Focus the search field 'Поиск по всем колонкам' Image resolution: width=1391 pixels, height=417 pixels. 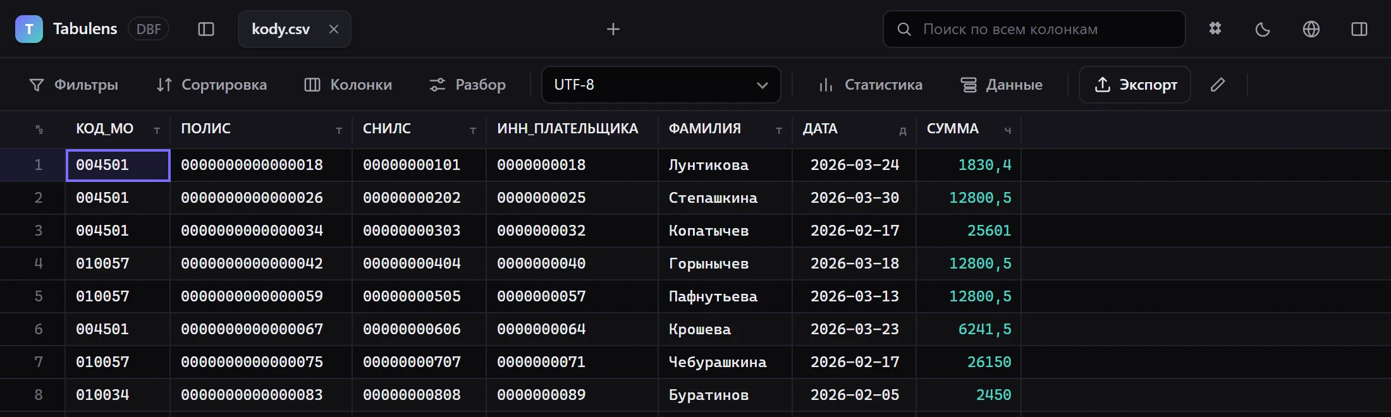tap(1034, 29)
